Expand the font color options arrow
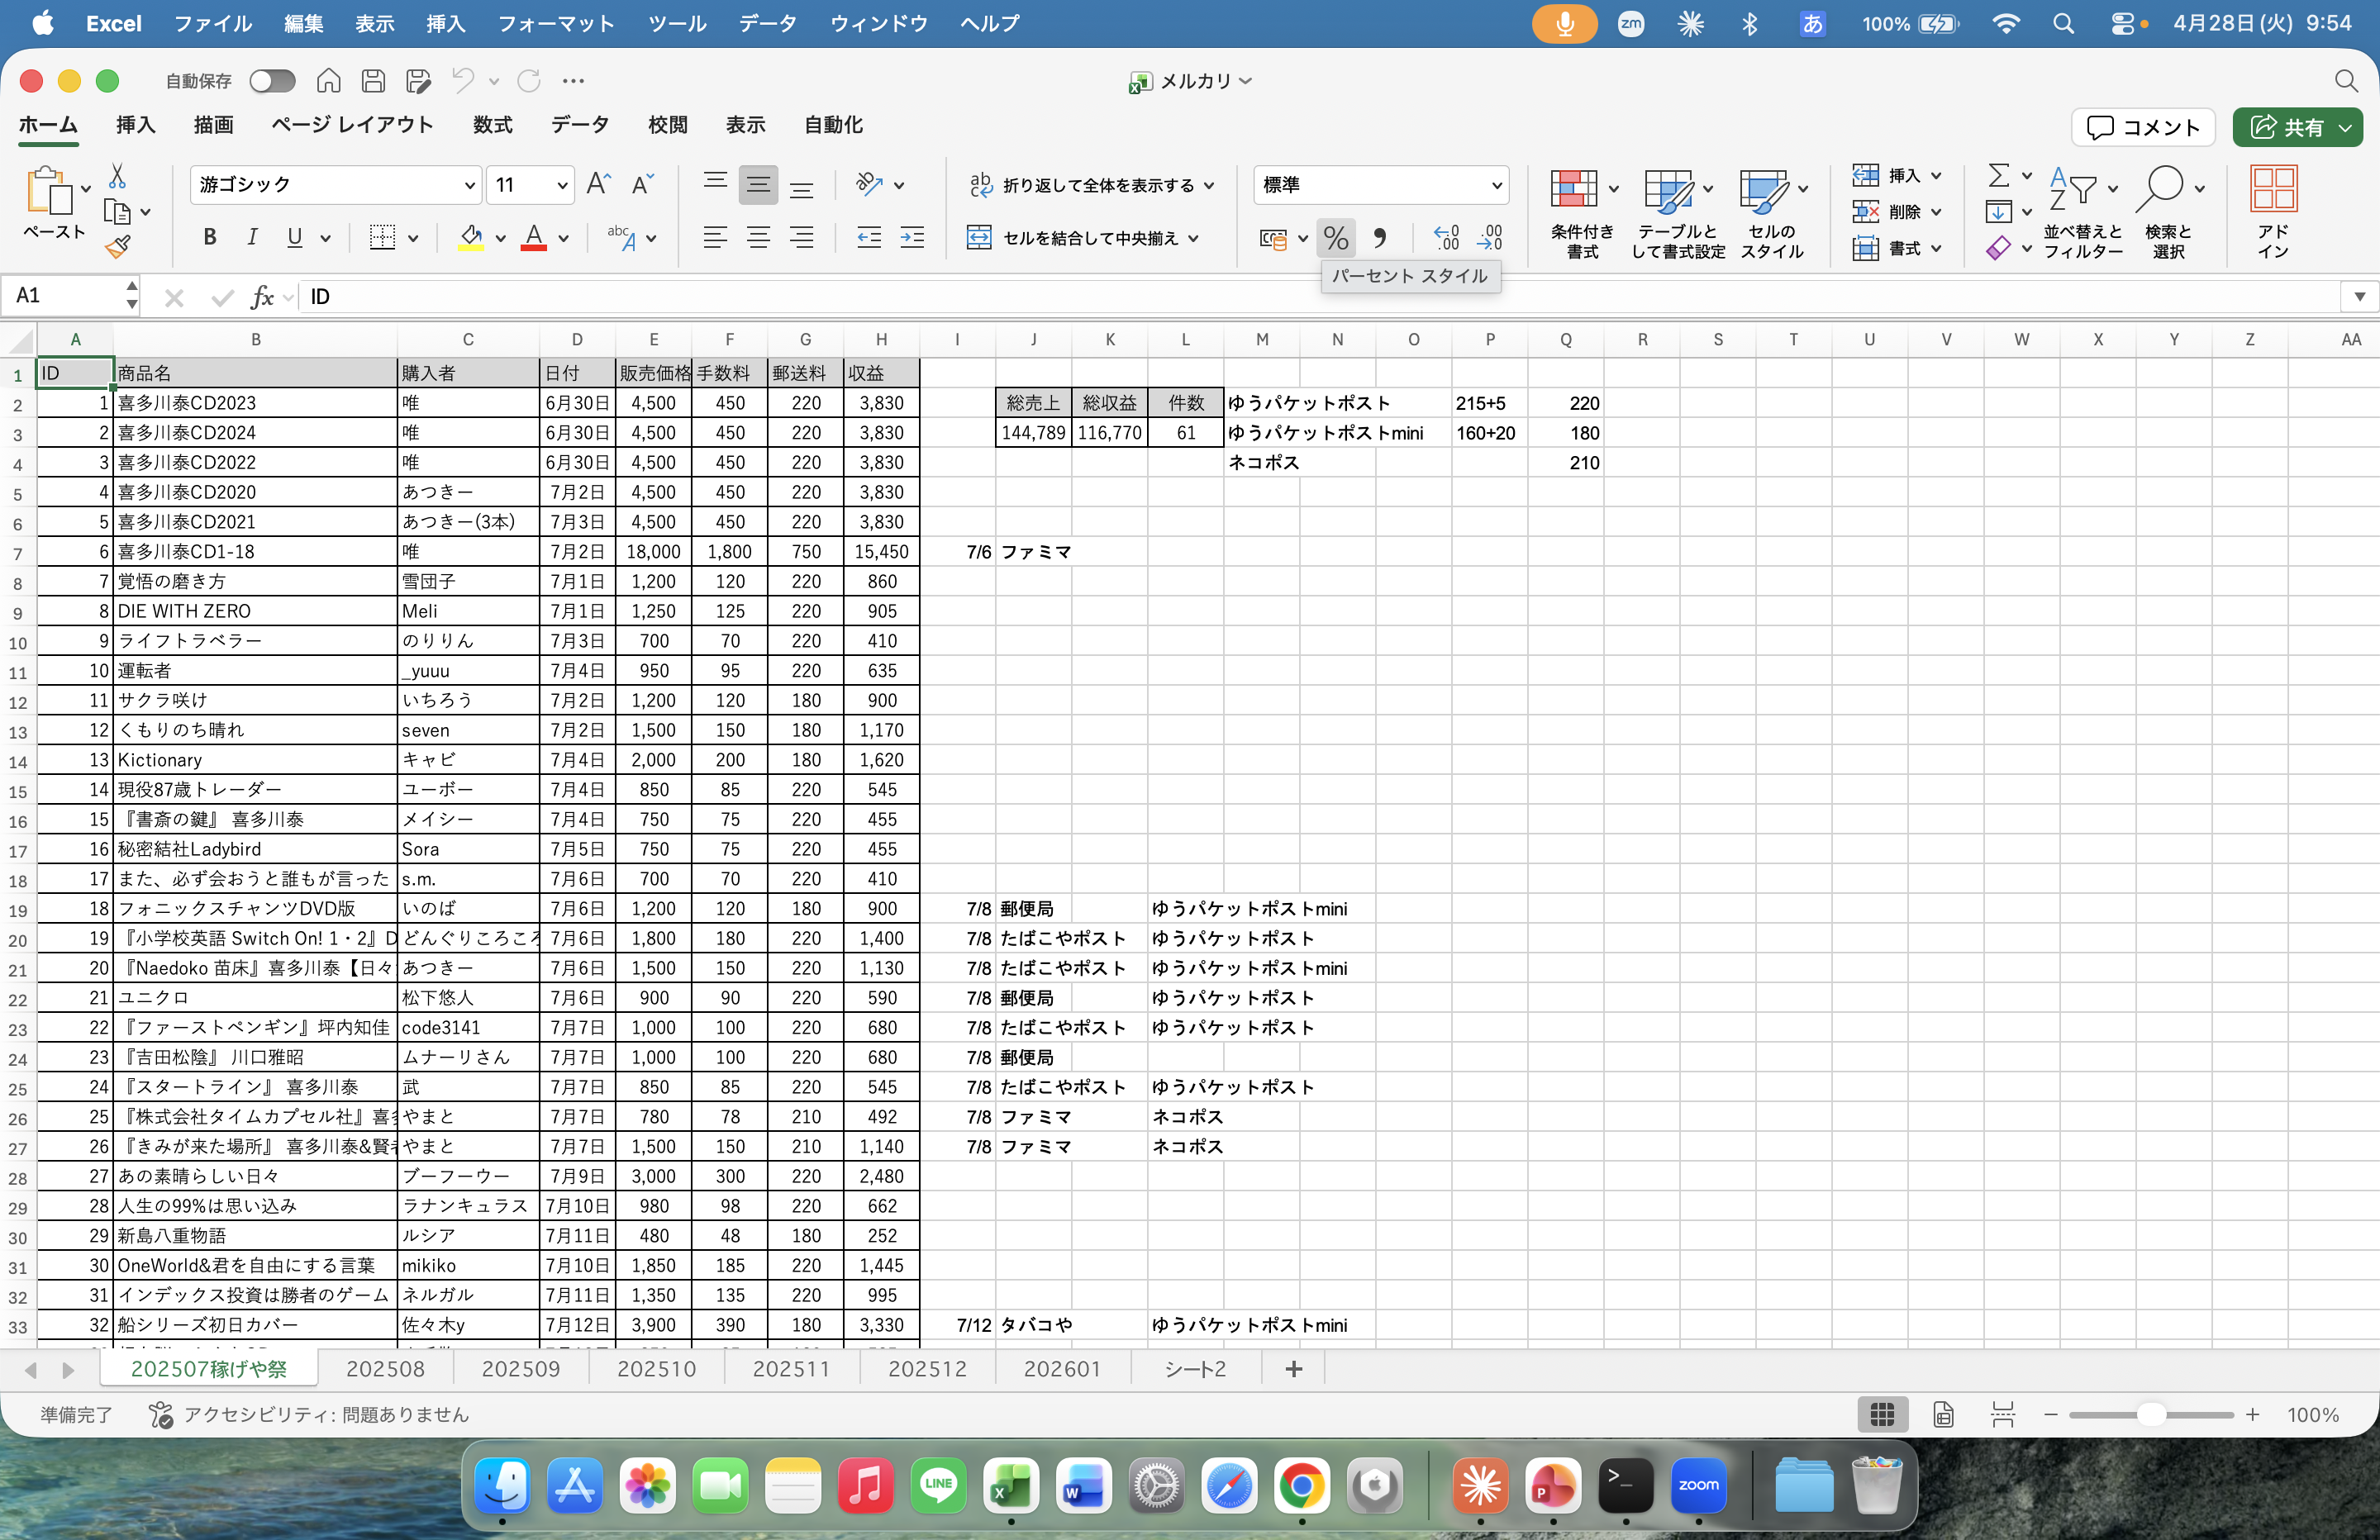 564,238
